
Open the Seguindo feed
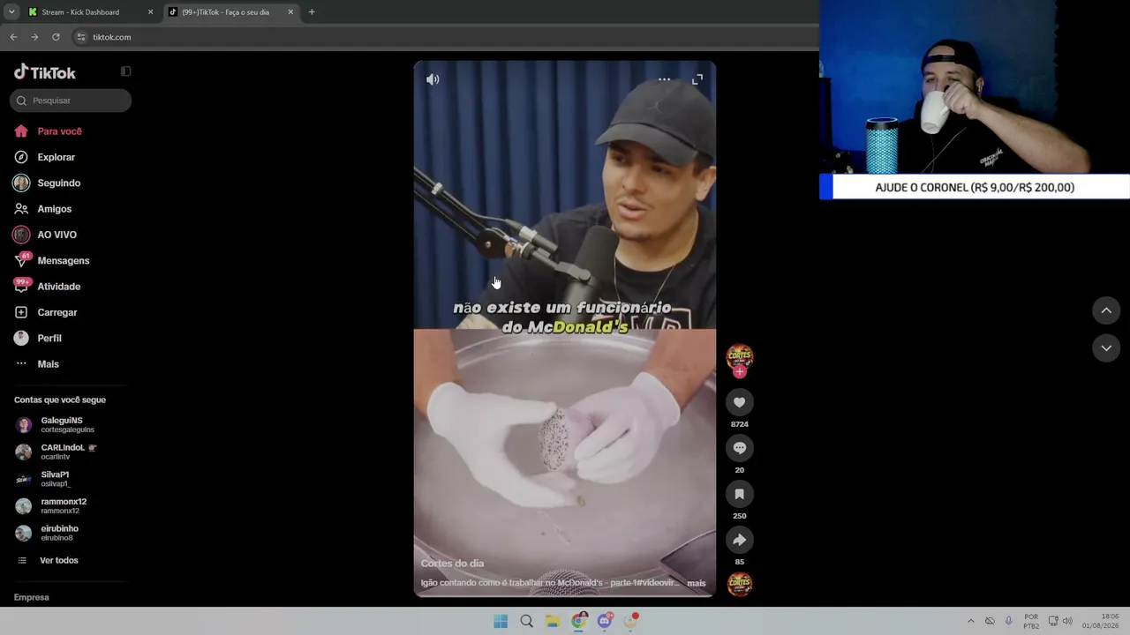[58, 183]
